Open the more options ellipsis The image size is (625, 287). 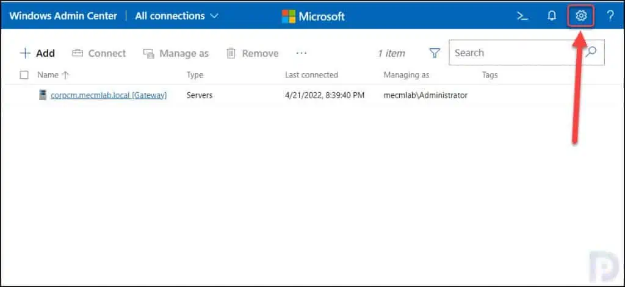[302, 53]
